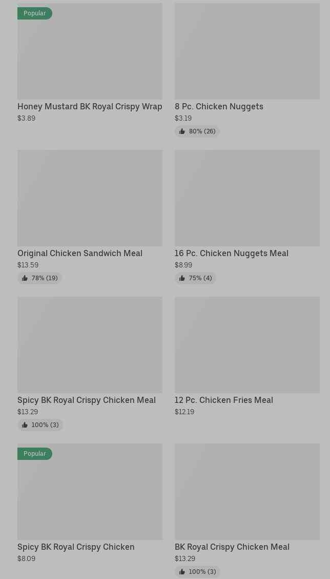The height and width of the screenshot is (579, 330).
Task: Click thumbs-up icon under Spicy BK Royal Crispy Chicken Meal
Action: pyautogui.click(x=25, y=425)
